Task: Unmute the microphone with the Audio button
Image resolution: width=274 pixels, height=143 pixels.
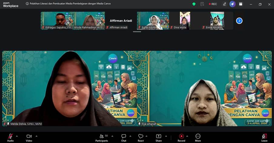Action: click(x=10, y=136)
